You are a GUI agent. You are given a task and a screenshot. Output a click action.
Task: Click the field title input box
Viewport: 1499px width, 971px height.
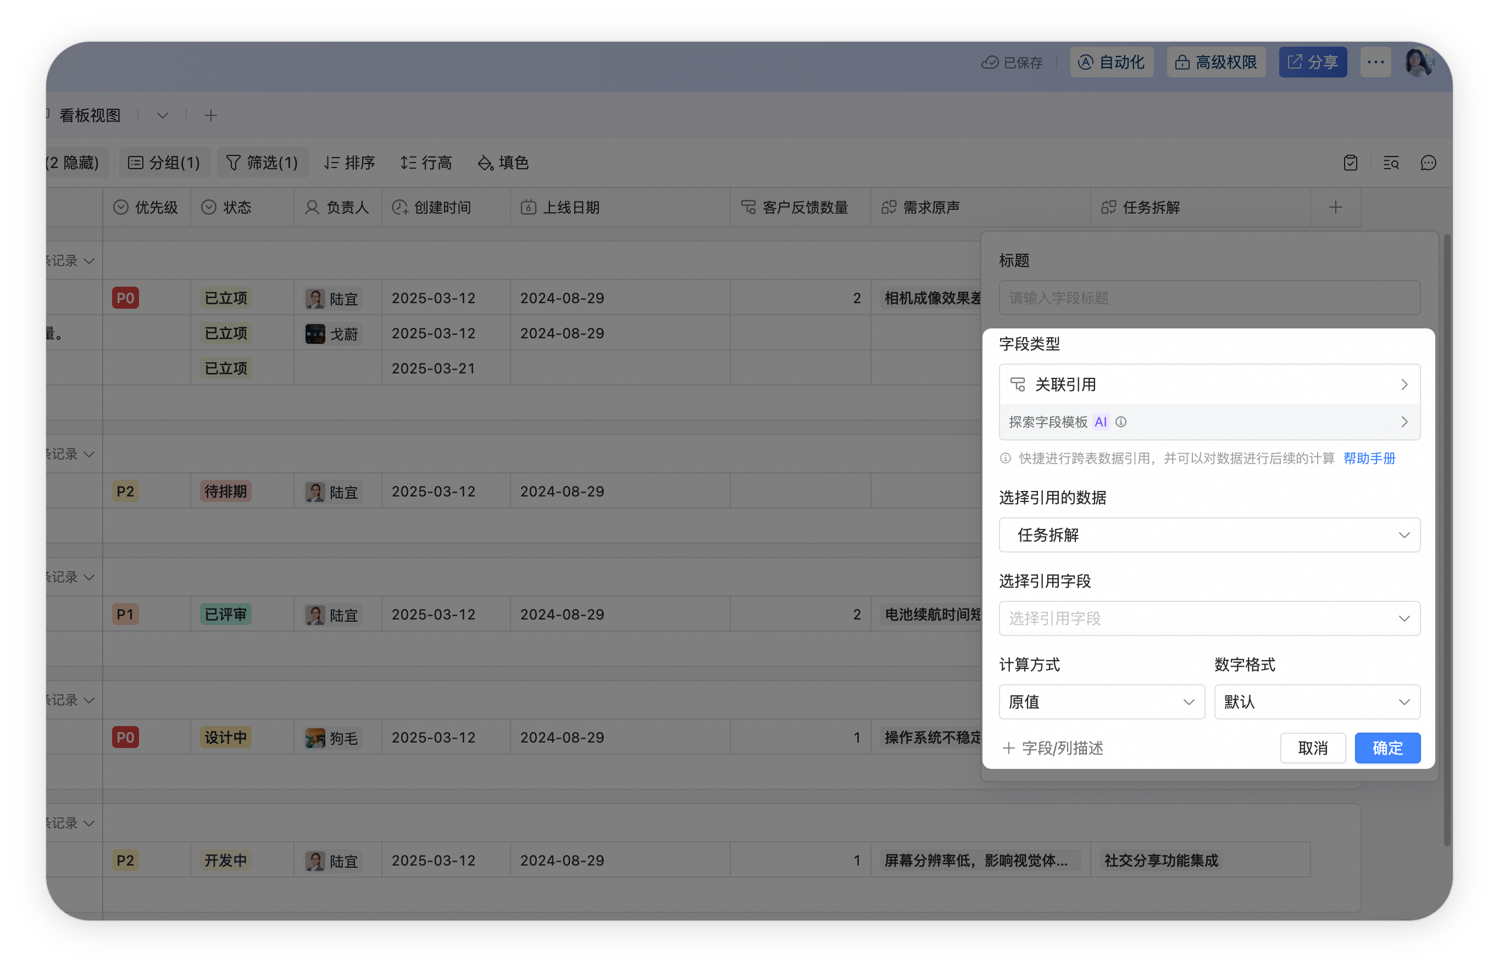1209,298
